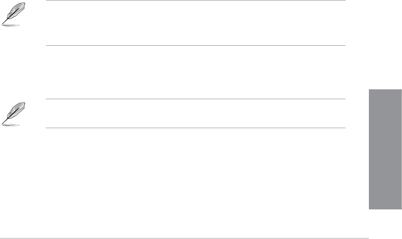Screen dimensions: 402x239
Task: Click the bottom rule of the upper note
Action: click(x=196, y=46)
